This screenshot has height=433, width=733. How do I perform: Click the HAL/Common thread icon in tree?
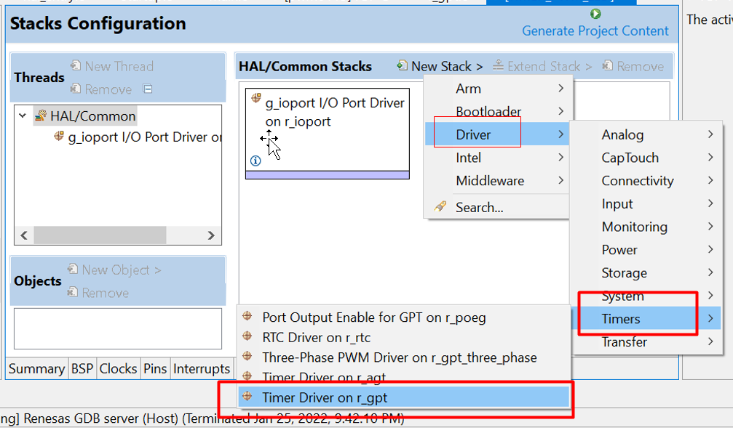point(41,116)
